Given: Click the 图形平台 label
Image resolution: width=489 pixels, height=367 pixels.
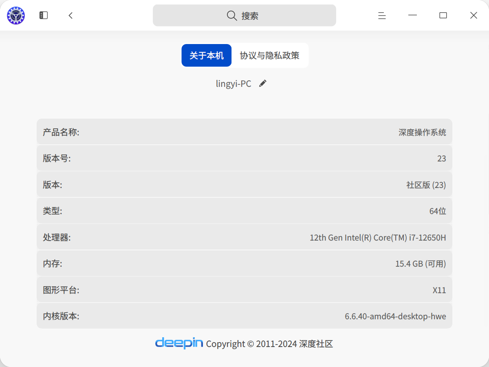Looking at the screenshot, I should (61, 290).
